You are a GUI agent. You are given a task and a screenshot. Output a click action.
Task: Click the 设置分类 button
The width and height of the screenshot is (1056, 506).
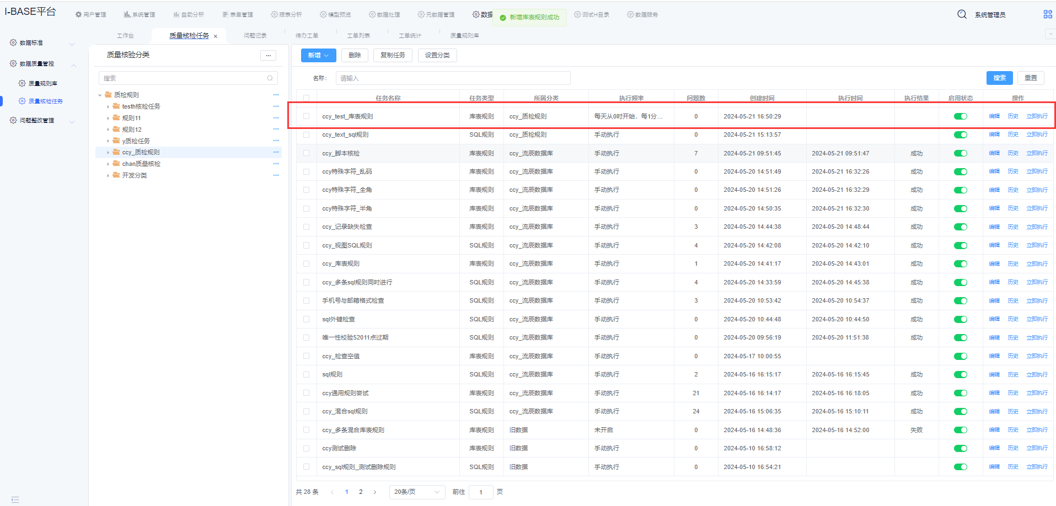[x=437, y=55]
